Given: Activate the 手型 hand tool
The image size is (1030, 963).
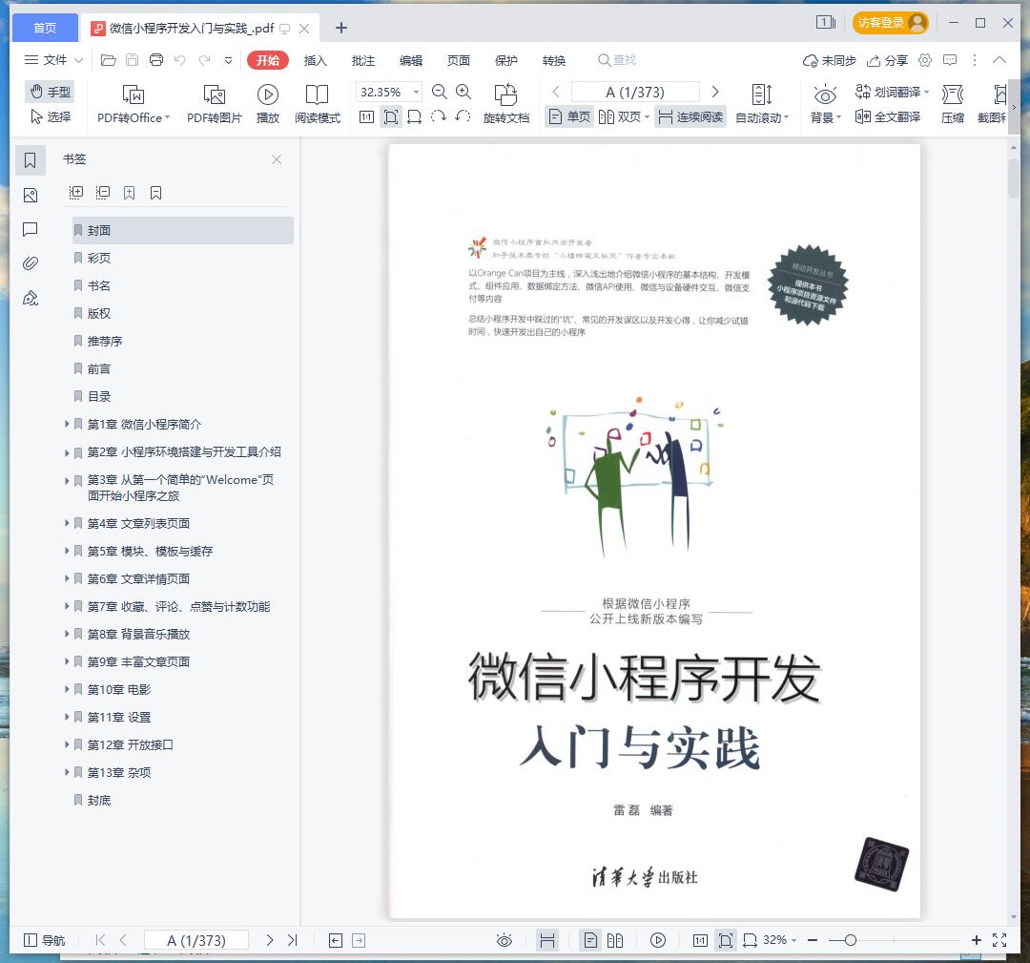Looking at the screenshot, I should (x=50, y=92).
